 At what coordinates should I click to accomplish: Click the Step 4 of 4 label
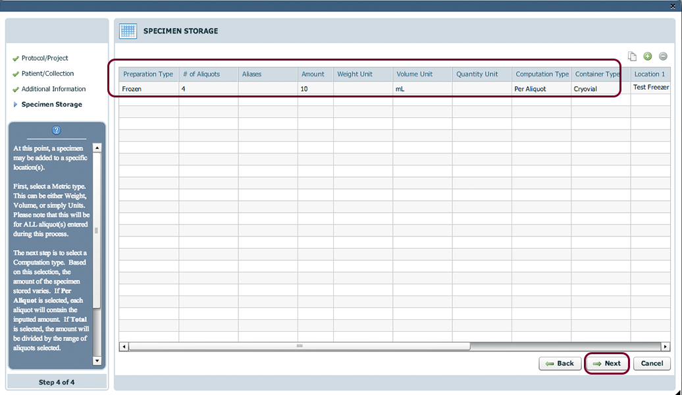tap(57, 382)
